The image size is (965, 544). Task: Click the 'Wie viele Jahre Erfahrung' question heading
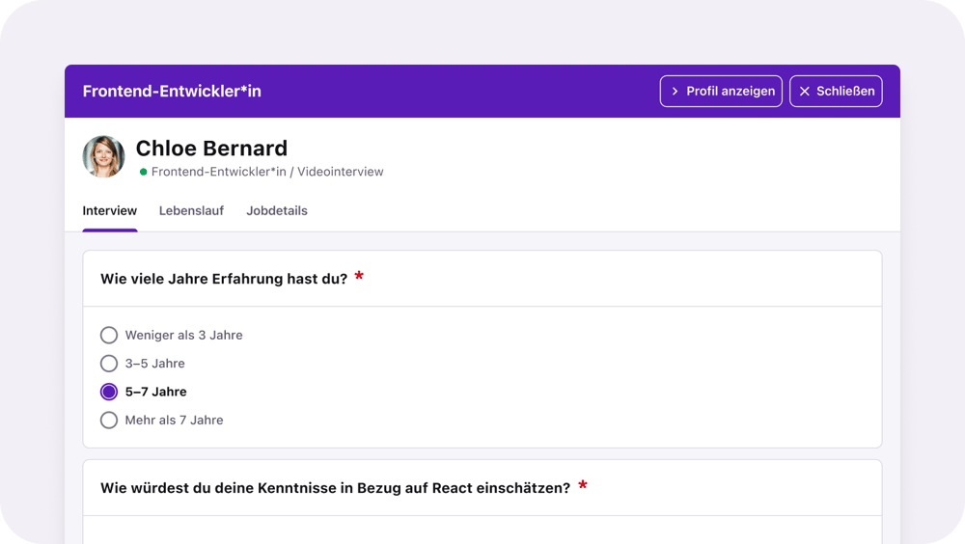click(x=224, y=279)
